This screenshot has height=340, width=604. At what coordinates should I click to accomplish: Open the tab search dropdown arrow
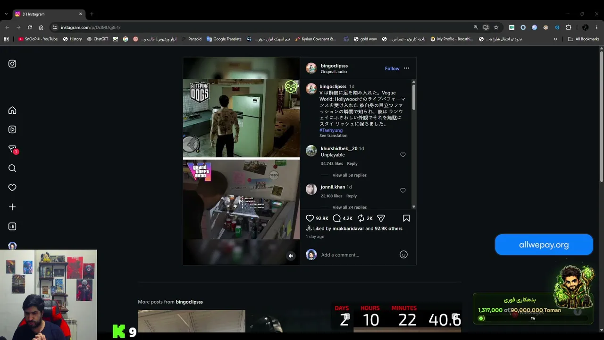coord(6,14)
